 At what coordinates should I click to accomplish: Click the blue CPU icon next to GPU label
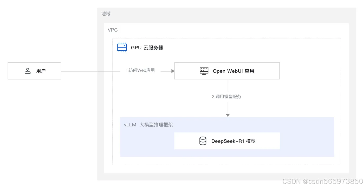click(122, 47)
